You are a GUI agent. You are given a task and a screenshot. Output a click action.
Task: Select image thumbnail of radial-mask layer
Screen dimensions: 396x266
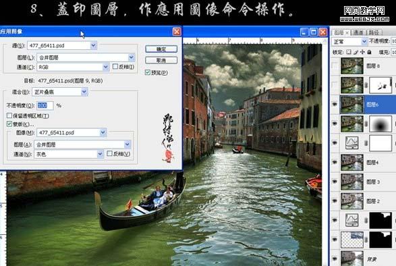point(351,124)
